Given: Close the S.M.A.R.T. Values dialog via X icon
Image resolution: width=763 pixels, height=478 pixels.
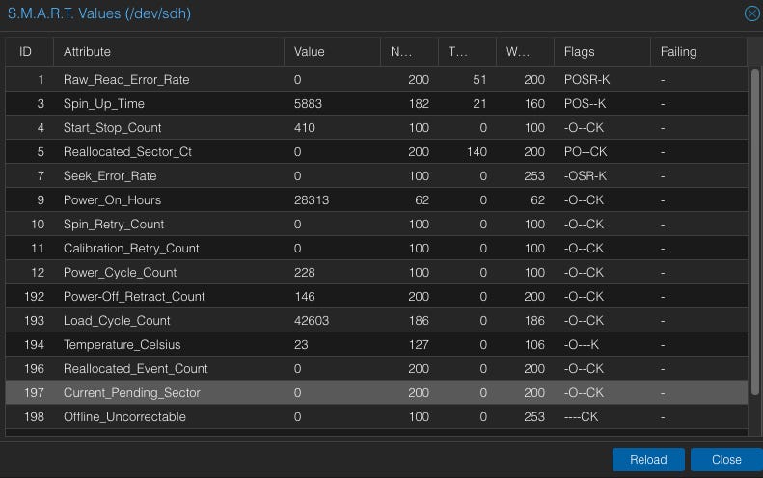Looking at the screenshot, I should (751, 13).
